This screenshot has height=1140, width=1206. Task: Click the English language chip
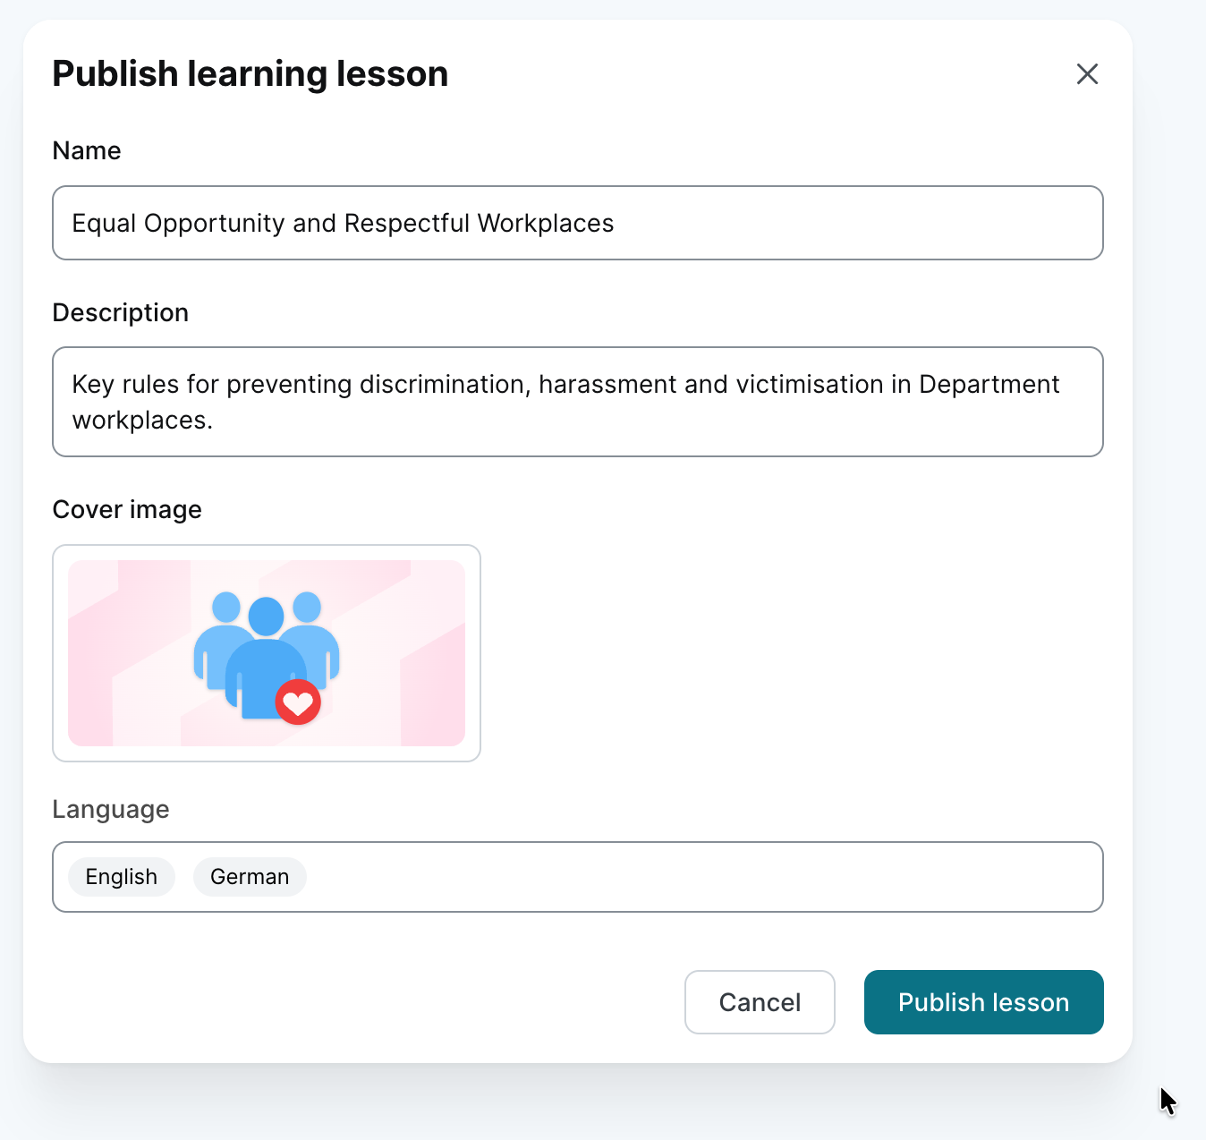point(122,877)
